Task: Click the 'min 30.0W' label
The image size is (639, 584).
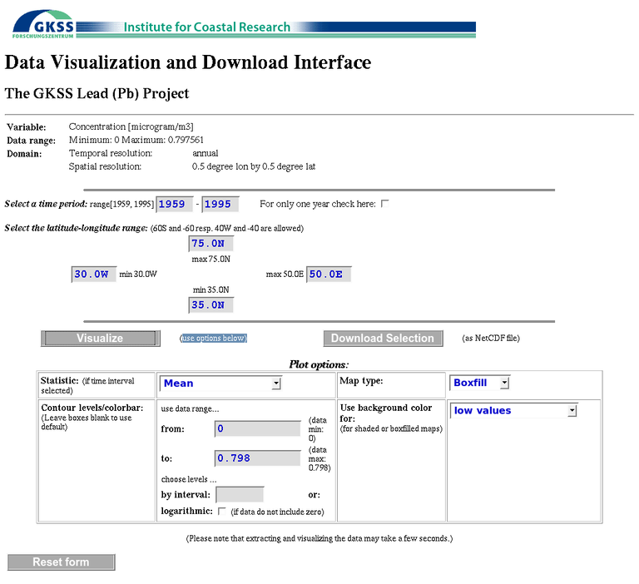Action: (x=138, y=275)
